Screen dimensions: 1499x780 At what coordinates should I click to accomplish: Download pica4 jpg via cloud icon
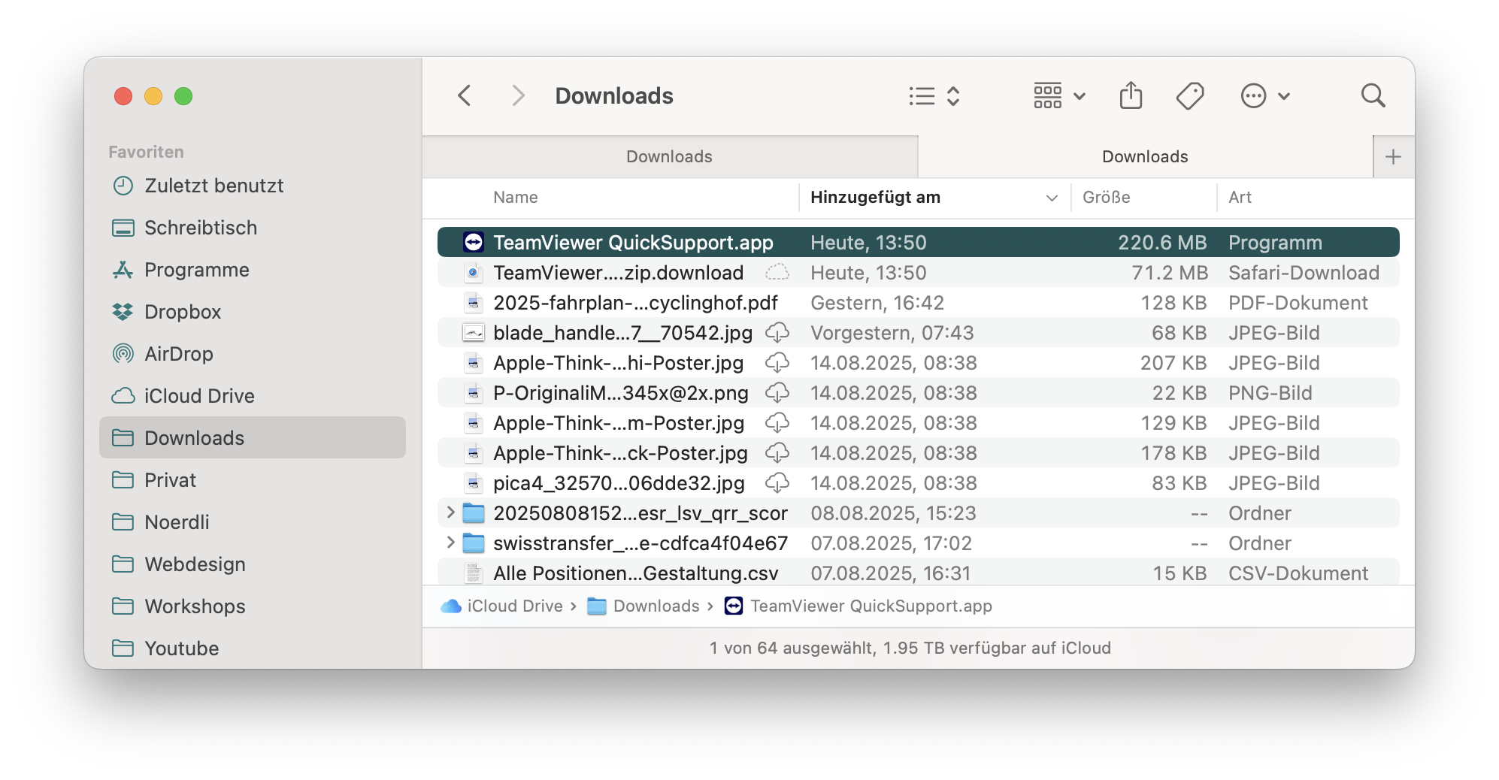(x=777, y=482)
